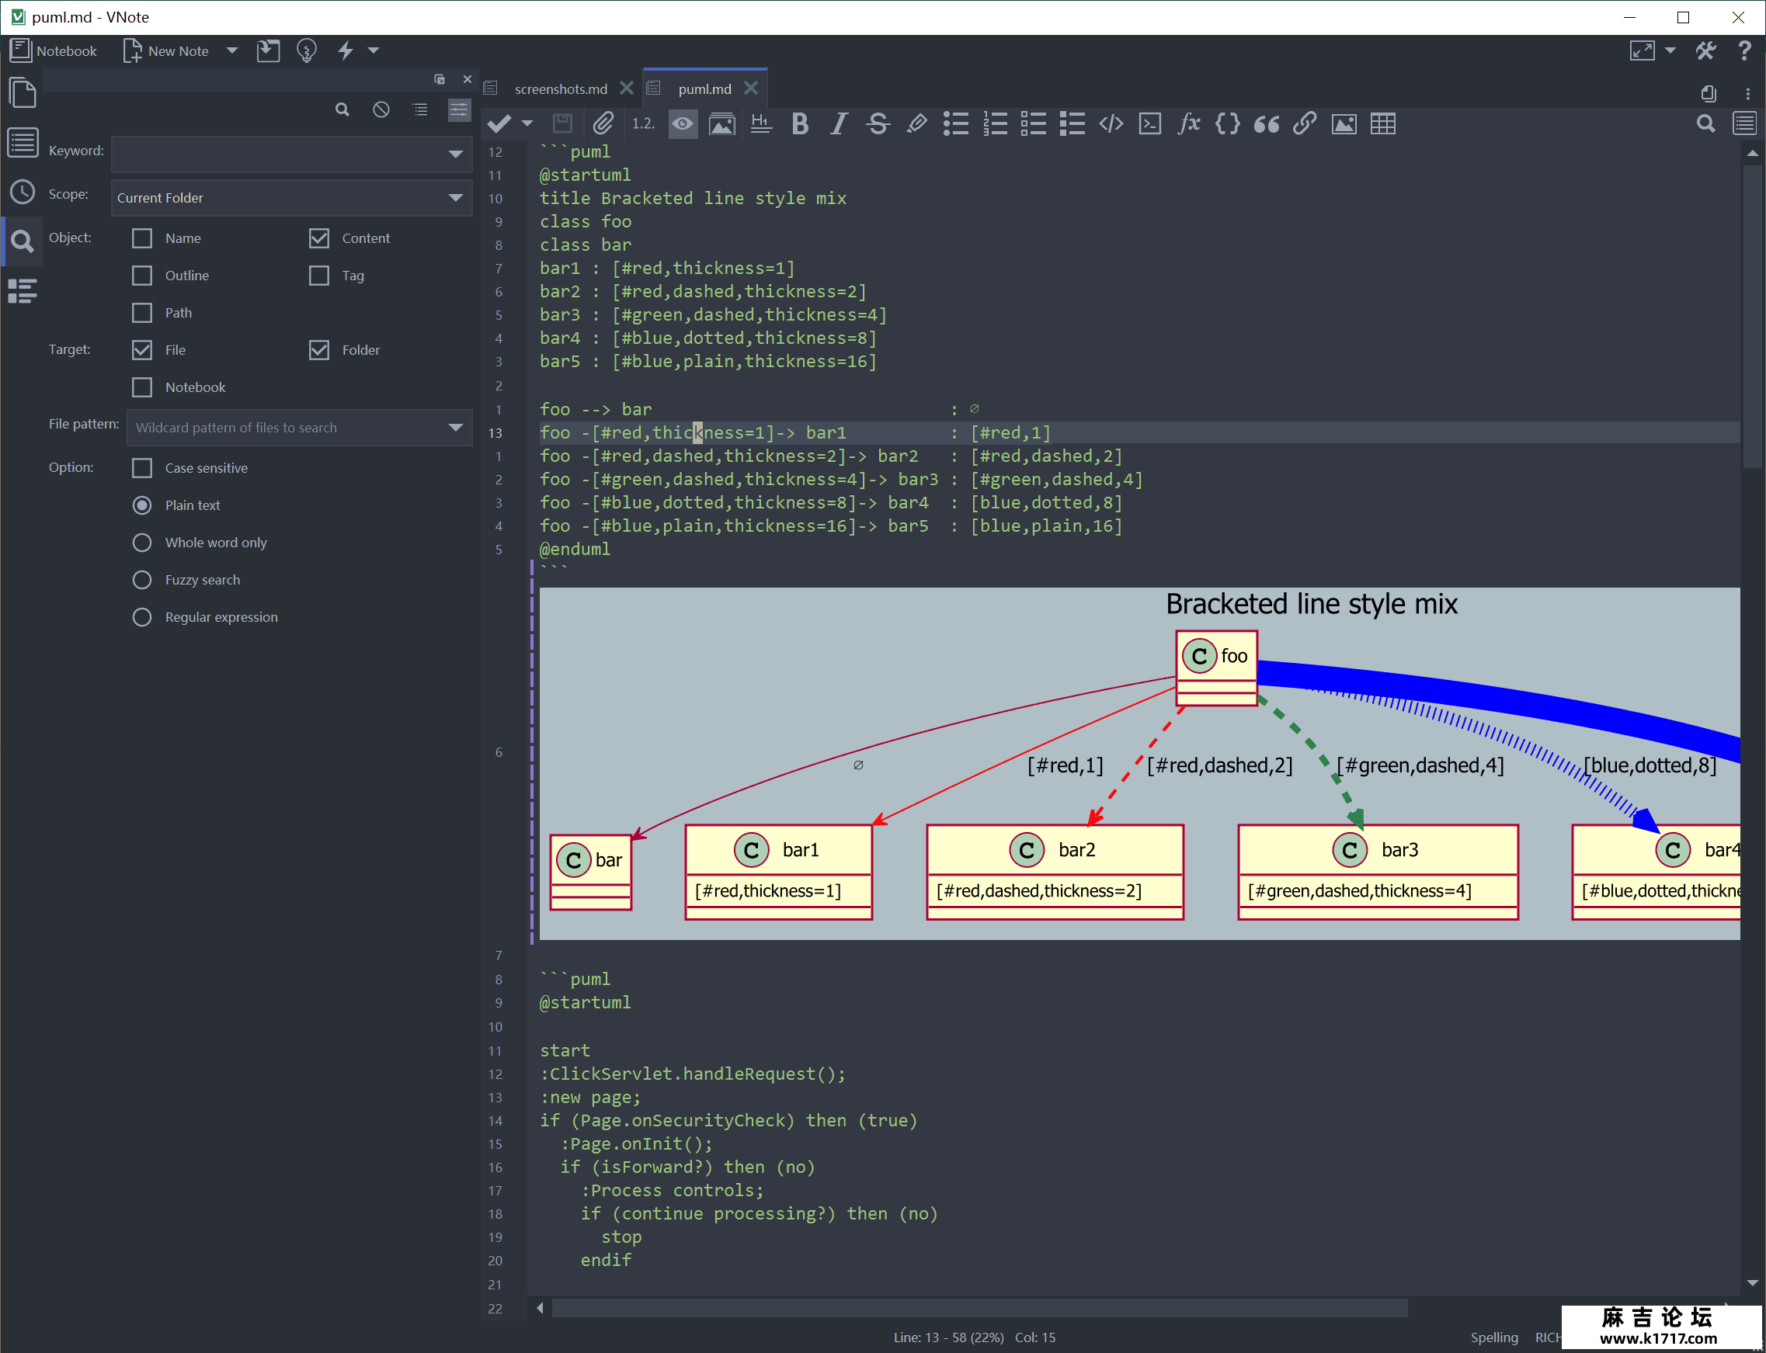Uncheck the File target checkbox
Viewport: 1766px width, 1353px height.
point(142,349)
